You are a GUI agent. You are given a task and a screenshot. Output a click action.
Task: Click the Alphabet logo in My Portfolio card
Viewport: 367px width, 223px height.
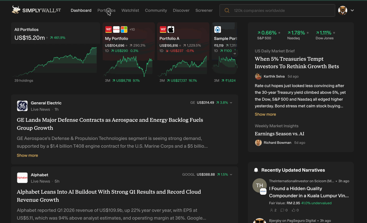point(116,29)
